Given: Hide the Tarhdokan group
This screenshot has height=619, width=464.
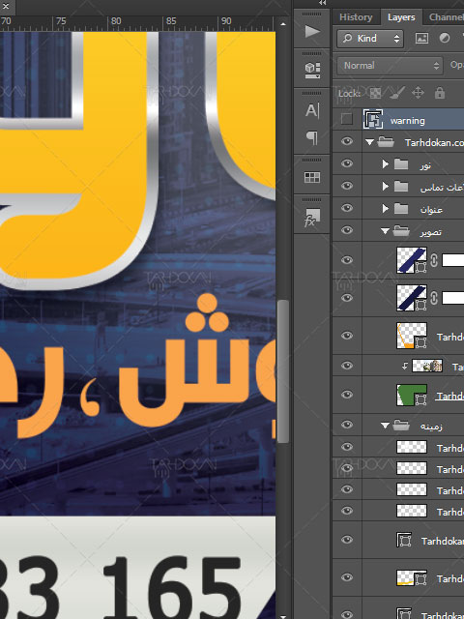Looking at the screenshot, I should click(x=346, y=141).
